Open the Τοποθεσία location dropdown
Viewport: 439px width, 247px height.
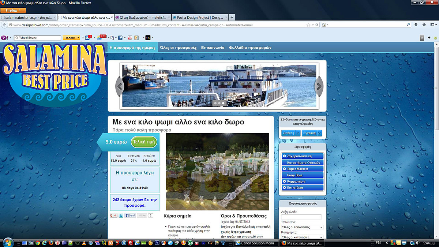pos(302,227)
